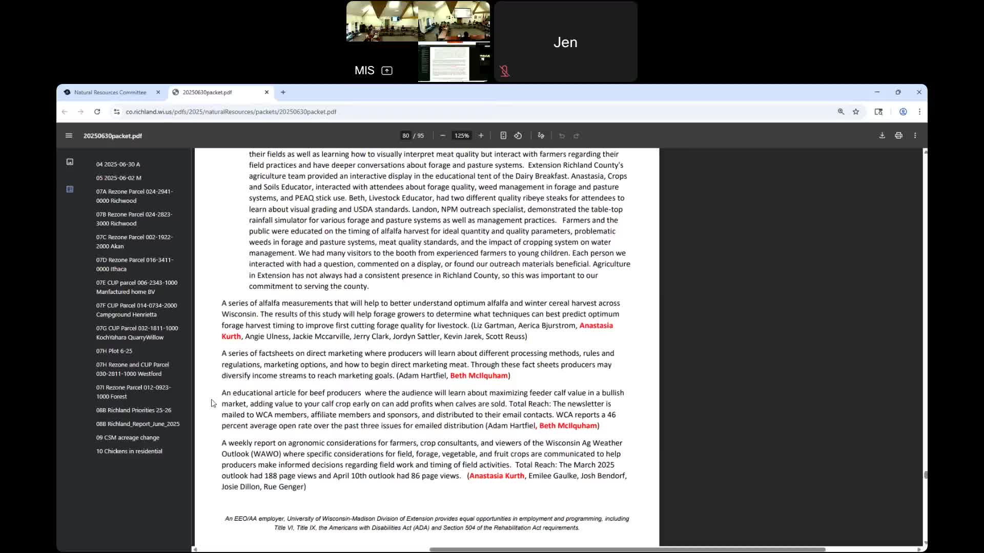Viewport: 984px width, 553px height.
Task: Select the annotation draw tool
Action: (541, 136)
